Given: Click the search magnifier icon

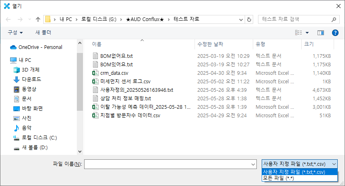Looking at the screenshot, I should pyautogui.click(x=334, y=19).
